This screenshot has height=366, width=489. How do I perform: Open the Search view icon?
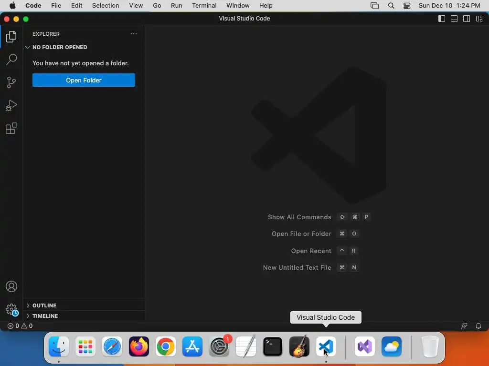click(11, 59)
